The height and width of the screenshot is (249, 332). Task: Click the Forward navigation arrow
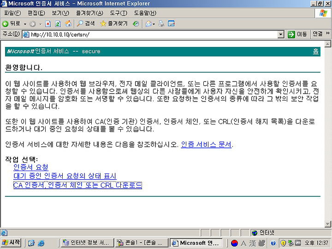pos(32,24)
